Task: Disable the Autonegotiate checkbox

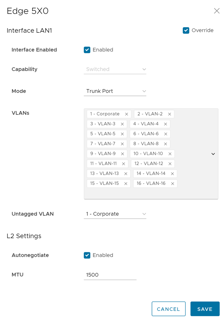Action: (x=87, y=255)
